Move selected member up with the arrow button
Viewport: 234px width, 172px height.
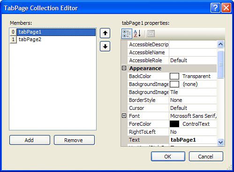tap(105, 33)
